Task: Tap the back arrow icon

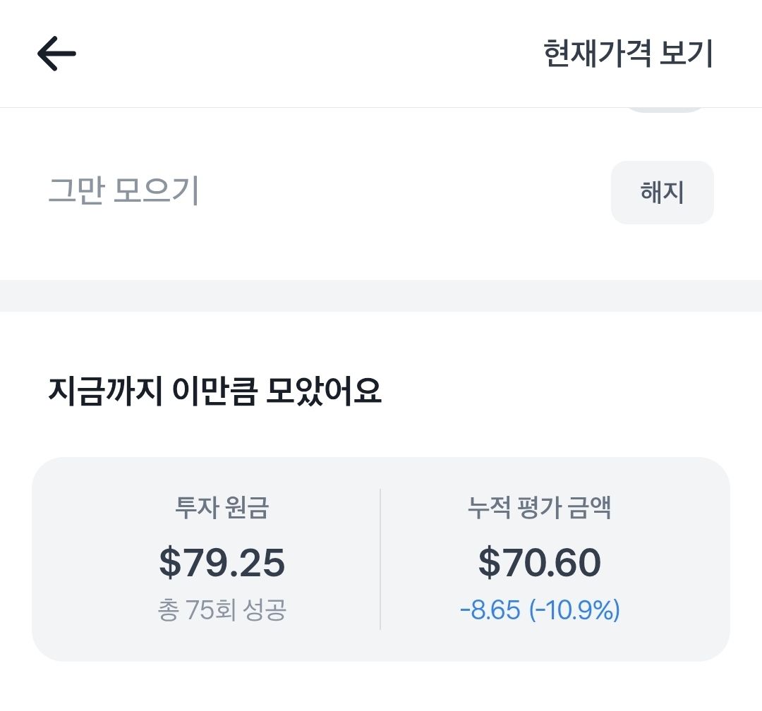Action: (56, 54)
